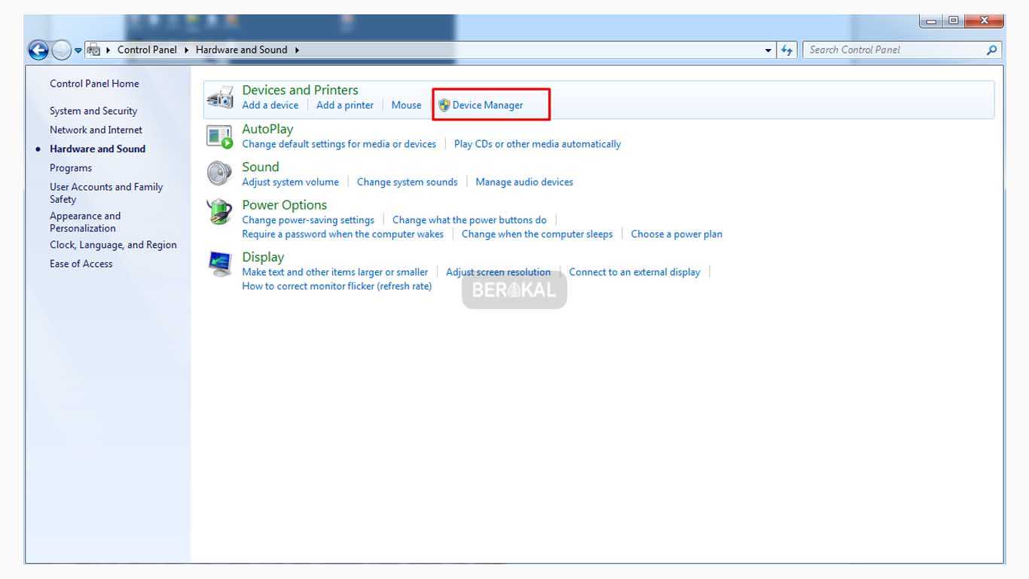Click Control Panel in breadcrumb path
Screen dimensions: 1029x579
[147, 50]
